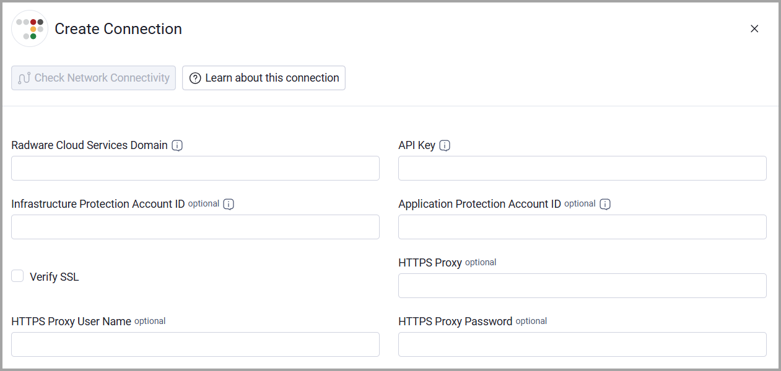Show info icon next to API Key
Screen dimensions: 781x371
pos(445,145)
